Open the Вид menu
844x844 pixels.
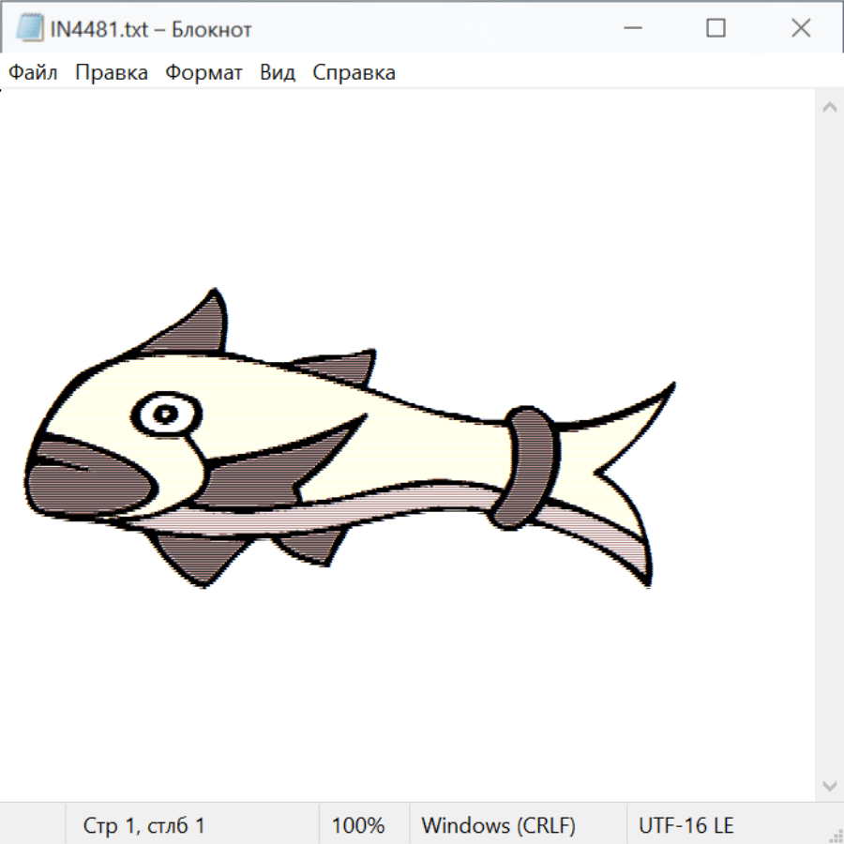tap(277, 73)
